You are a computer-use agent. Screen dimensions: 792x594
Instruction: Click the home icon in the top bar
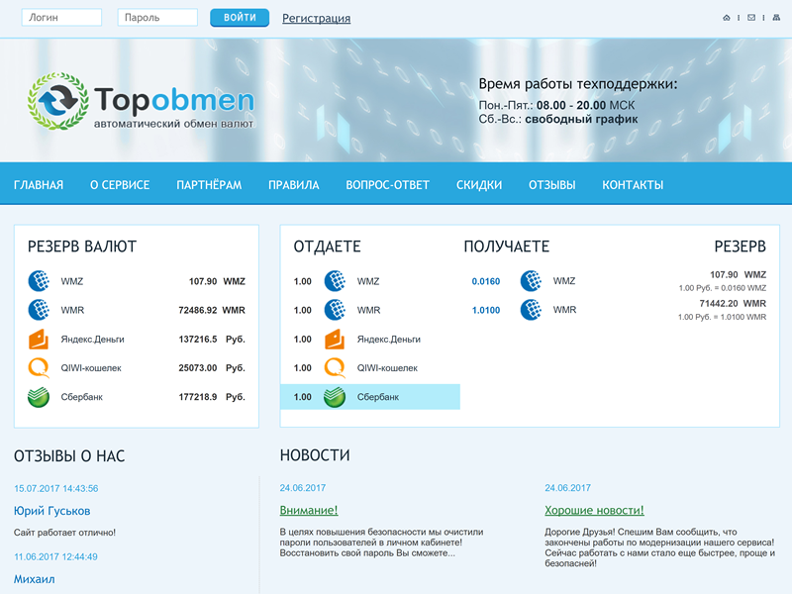tap(727, 18)
